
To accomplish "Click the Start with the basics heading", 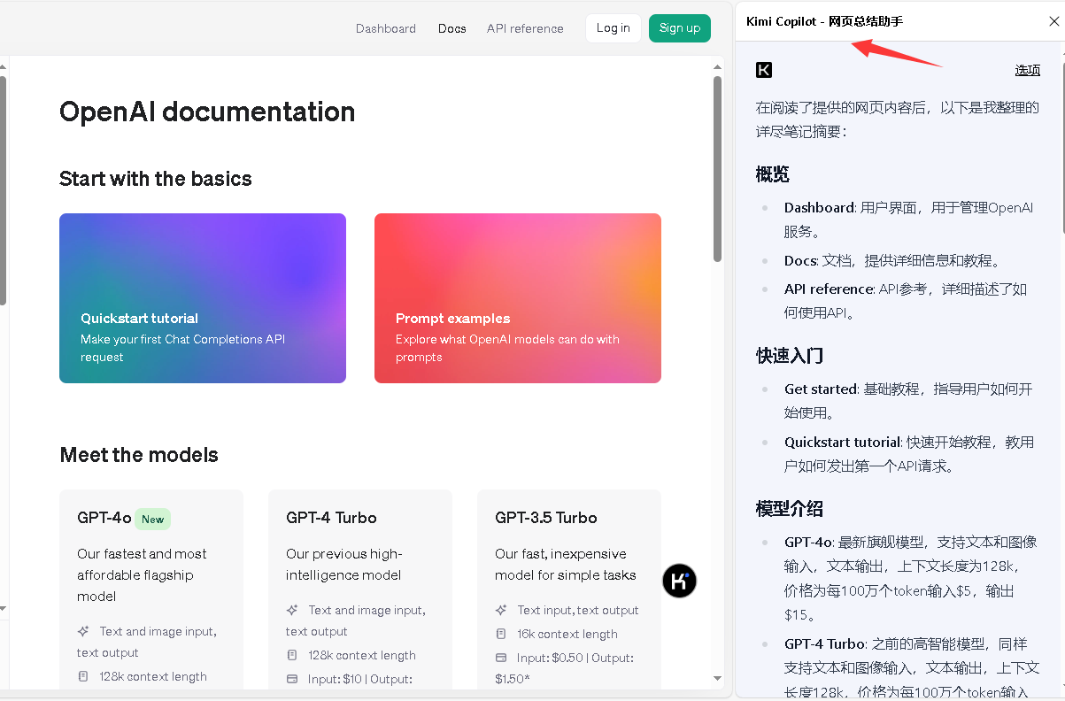I will 156,179.
